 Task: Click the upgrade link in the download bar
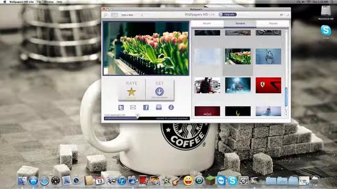click(172, 118)
